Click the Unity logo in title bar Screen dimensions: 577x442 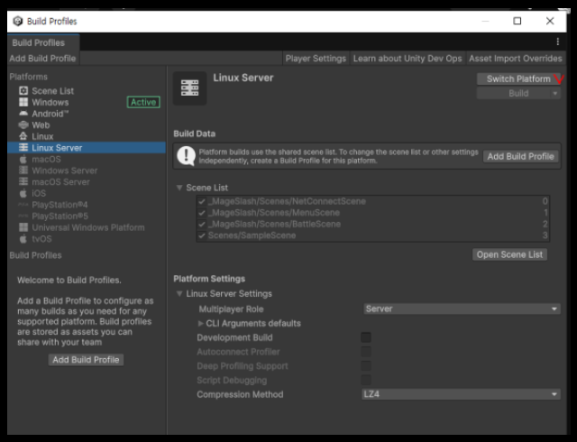point(18,21)
